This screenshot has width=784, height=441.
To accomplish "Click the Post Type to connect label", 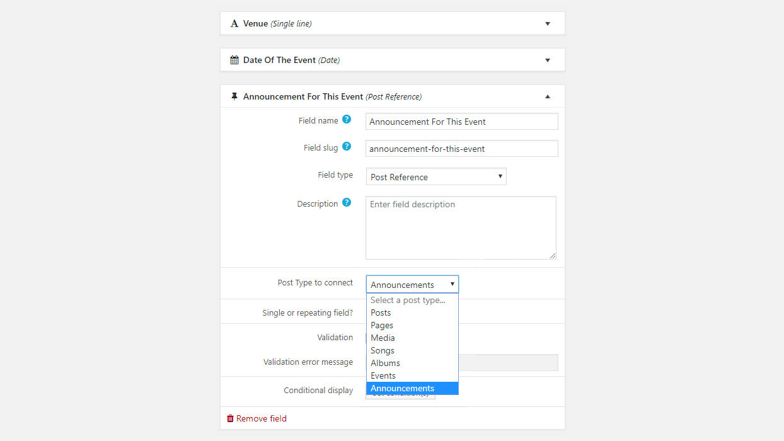I will [315, 283].
